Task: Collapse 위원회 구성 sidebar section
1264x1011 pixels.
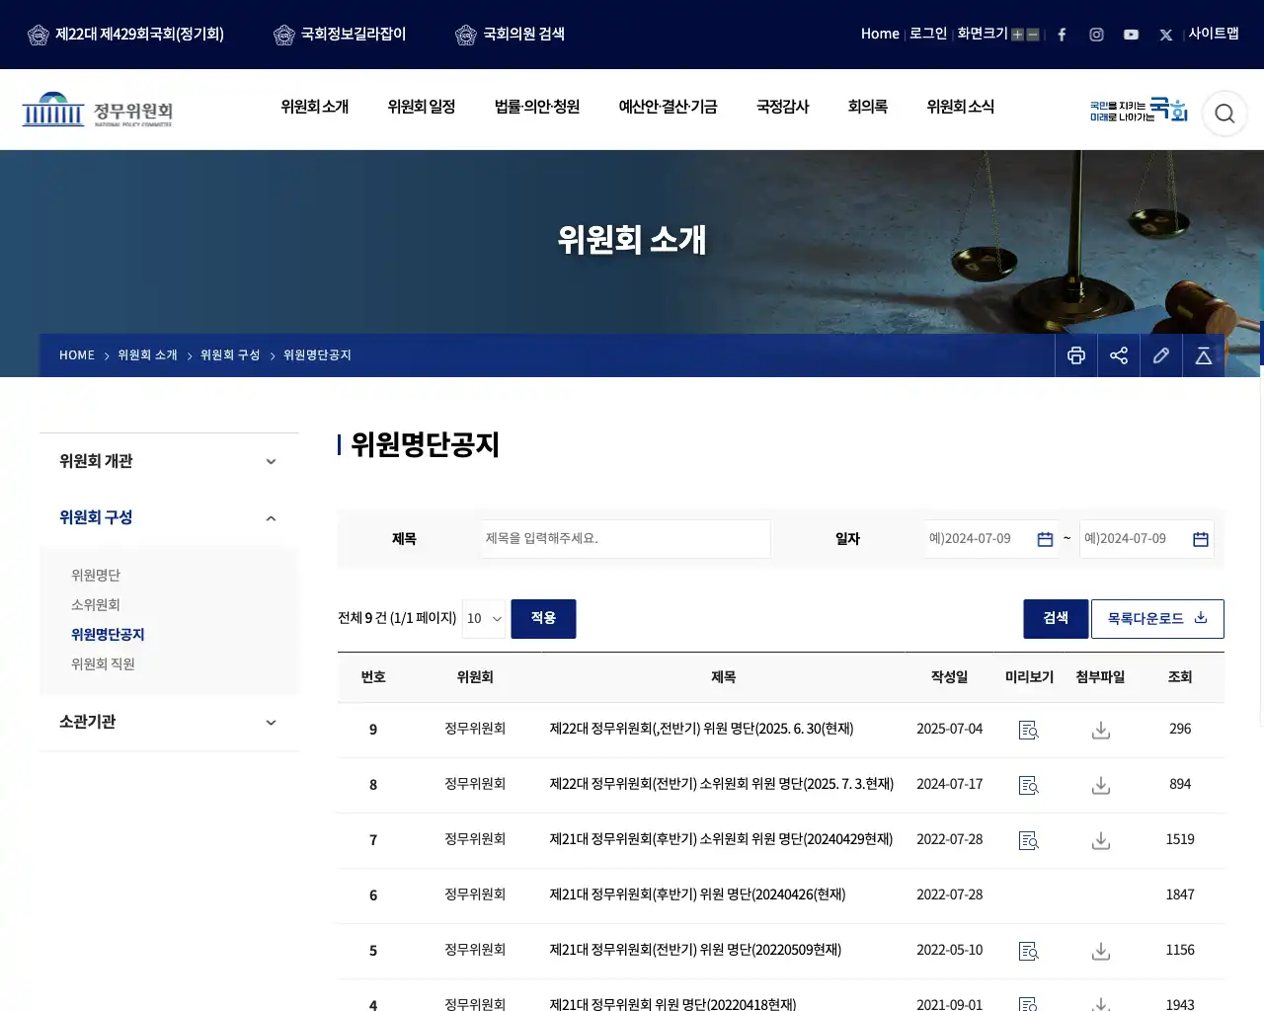Action: [x=169, y=517]
